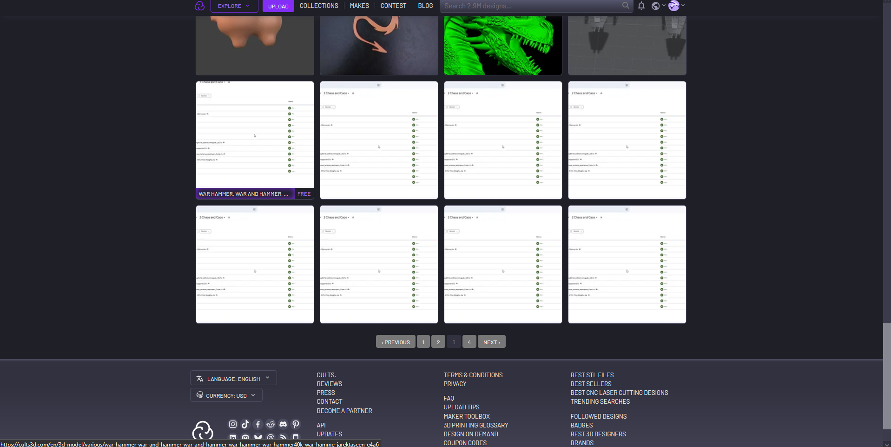Image resolution: width=891 pixels, height=447 pixels.
Task: Open Become a Partner link
Action: [344, 411]
